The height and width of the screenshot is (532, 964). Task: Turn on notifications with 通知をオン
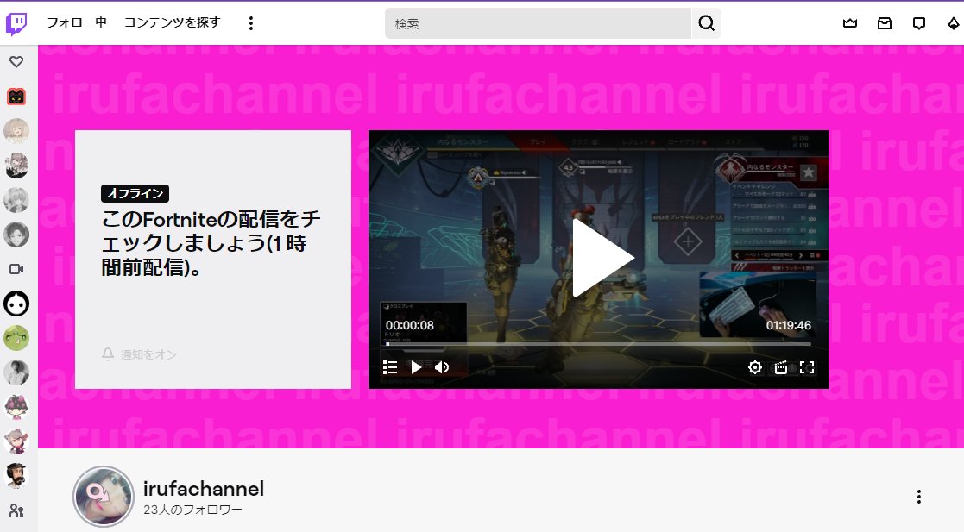click(139, 354)
